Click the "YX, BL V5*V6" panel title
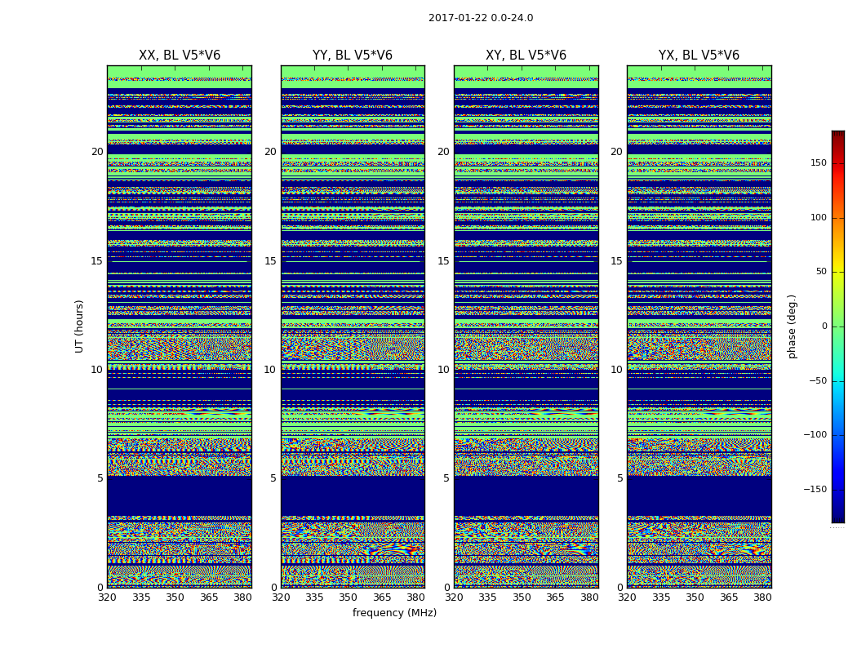Screen dimensions: 857x653 tap(699, 56)
